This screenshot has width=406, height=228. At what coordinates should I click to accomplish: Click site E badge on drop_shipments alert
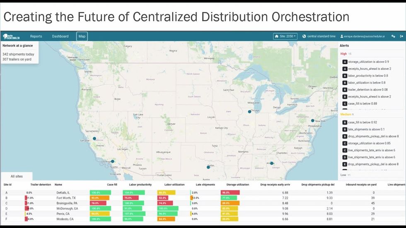345,164
